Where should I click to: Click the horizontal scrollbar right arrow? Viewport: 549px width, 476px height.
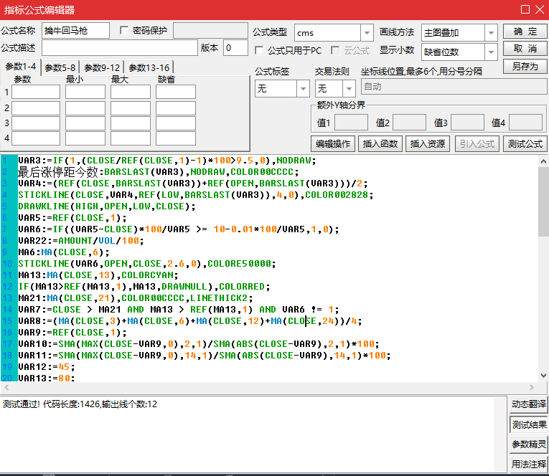click(x=532, y=388)
